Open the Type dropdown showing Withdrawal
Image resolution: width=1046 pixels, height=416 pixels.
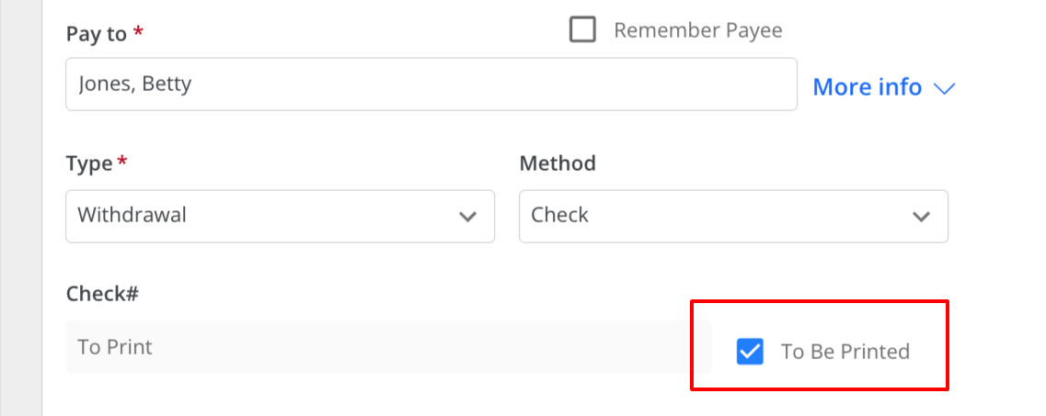click(x=281, y=217)
